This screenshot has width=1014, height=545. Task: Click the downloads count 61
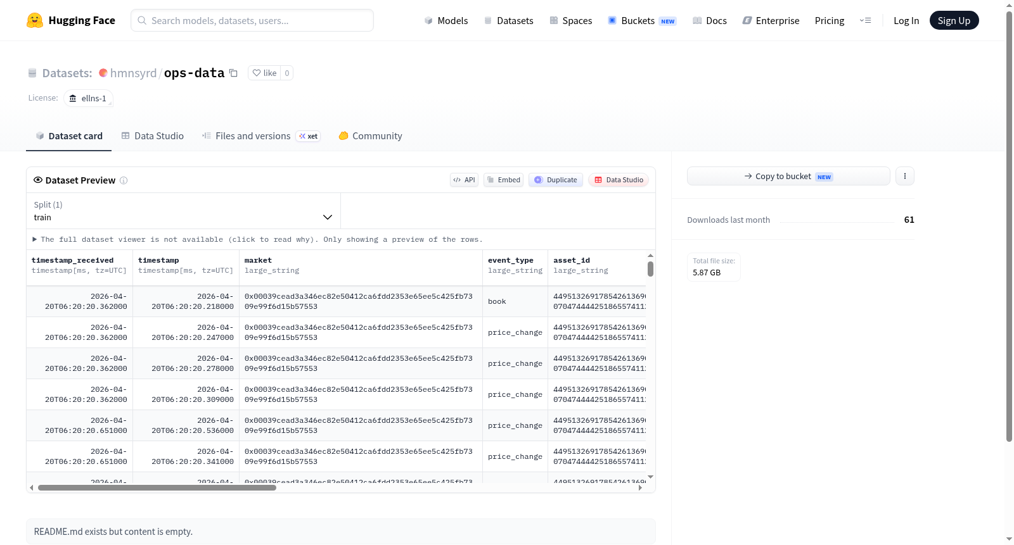click(909, 220)
